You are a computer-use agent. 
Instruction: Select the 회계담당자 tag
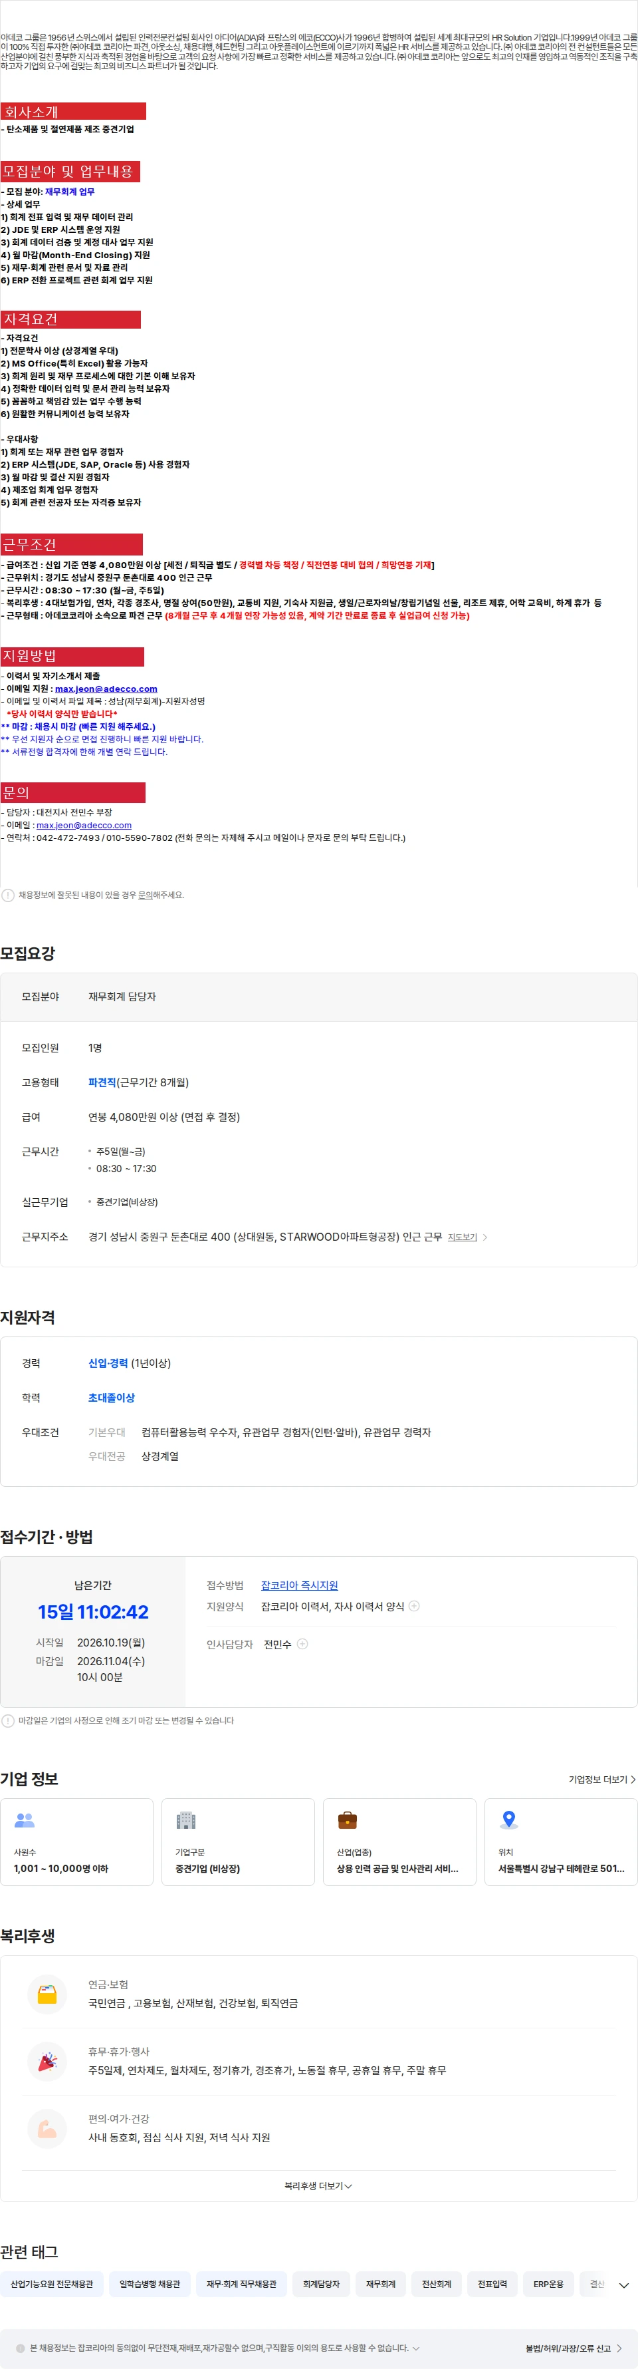pos(321,2283)
